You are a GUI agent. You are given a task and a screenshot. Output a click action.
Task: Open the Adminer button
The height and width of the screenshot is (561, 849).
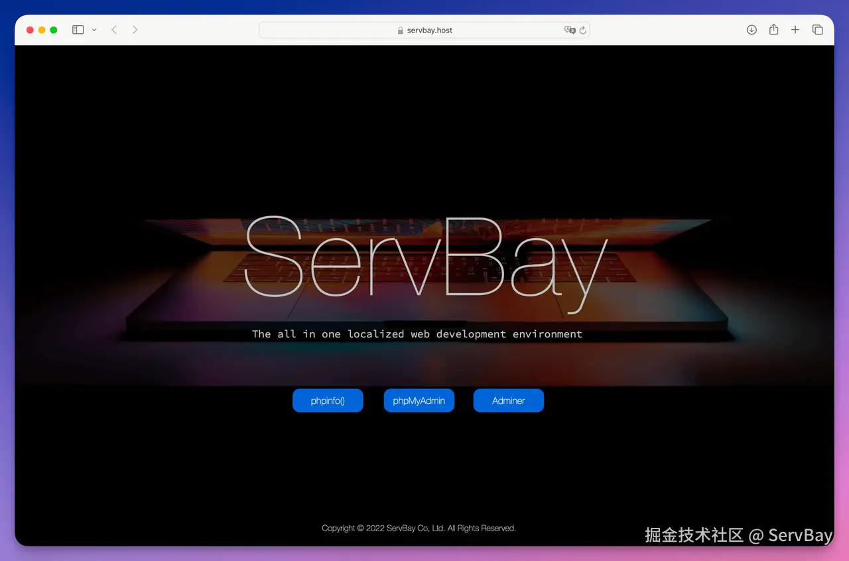[x=509, y=401]
